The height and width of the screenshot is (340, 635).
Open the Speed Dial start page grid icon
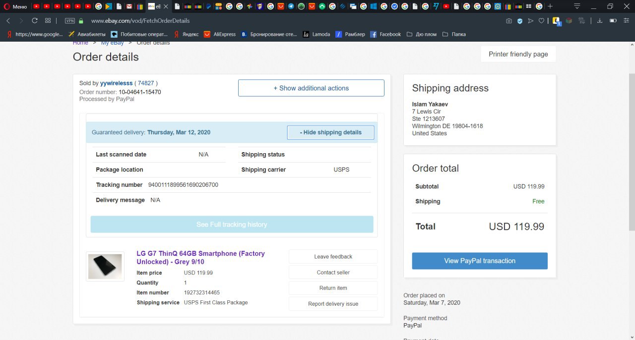(48, 21)
